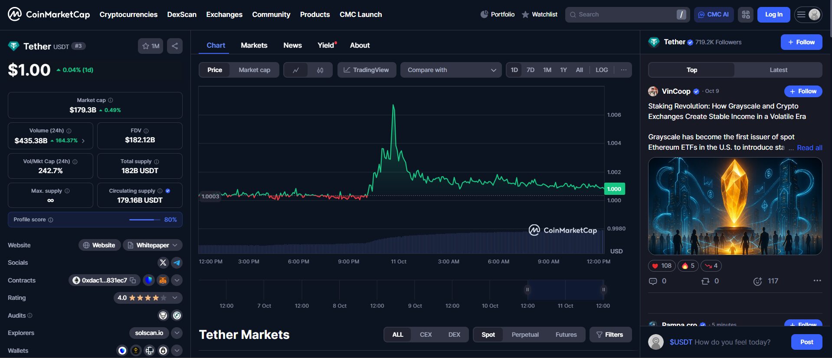The image size is (832, 358).
Task: Open the apps grid icon in header
Action: click(745, 15)
